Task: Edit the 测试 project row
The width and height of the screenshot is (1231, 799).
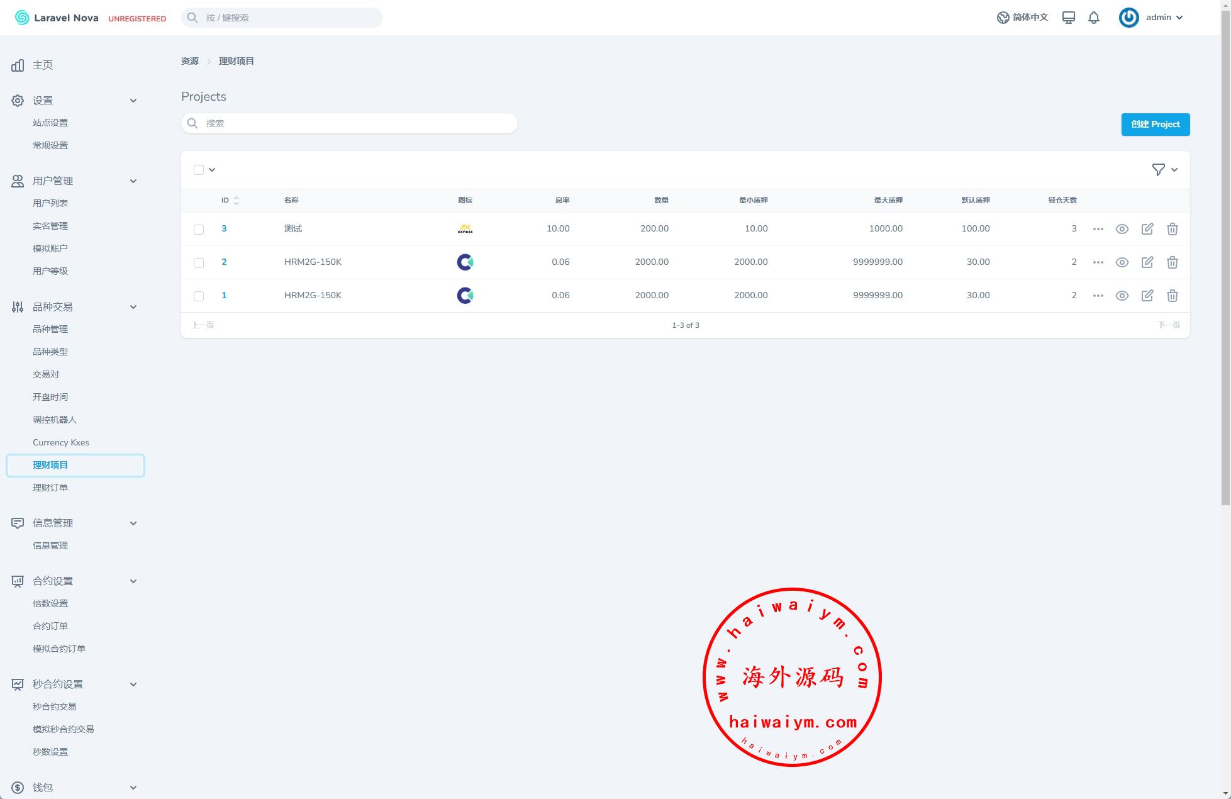Action: 1147,229
